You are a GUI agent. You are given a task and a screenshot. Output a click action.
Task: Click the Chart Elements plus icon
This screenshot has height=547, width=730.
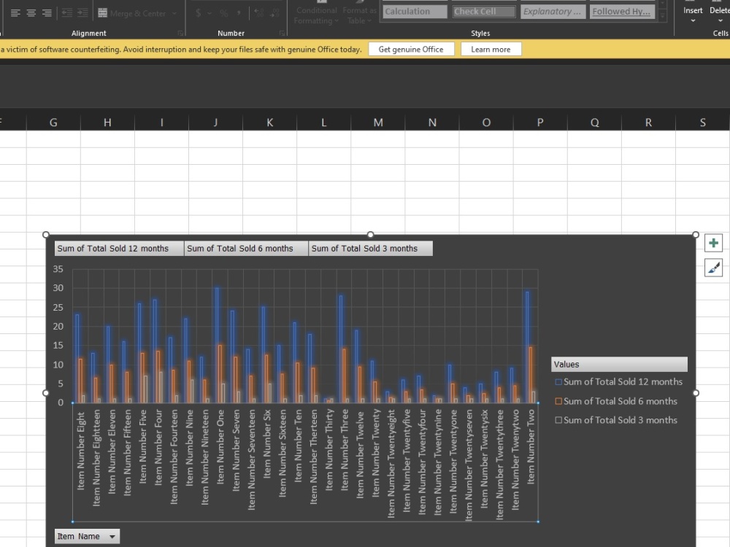(713, 244)
